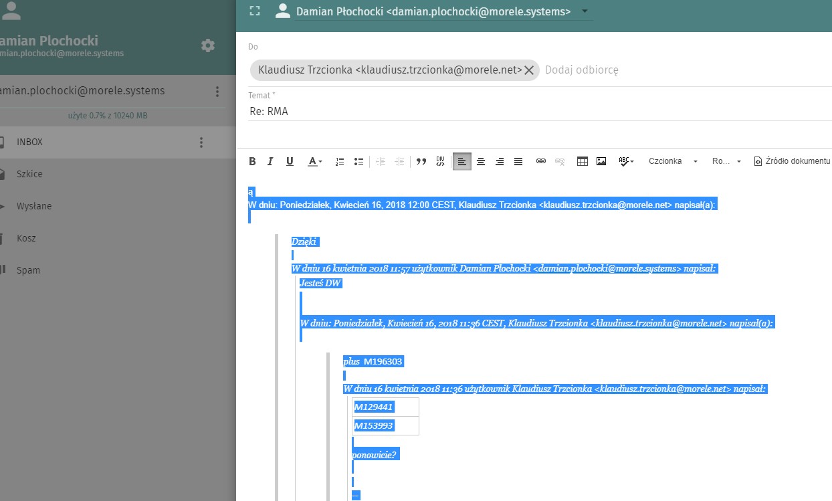Open the Wysłane folder
Viewport: 832px width, 501px height.
pyautogui.click(x=34, y=206)
